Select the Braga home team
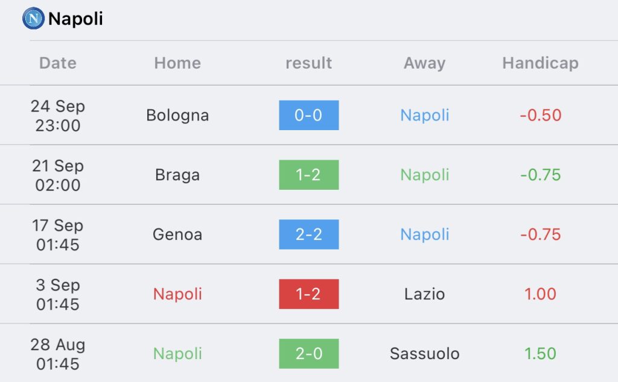618x382 pixels. tap(177, 175)
